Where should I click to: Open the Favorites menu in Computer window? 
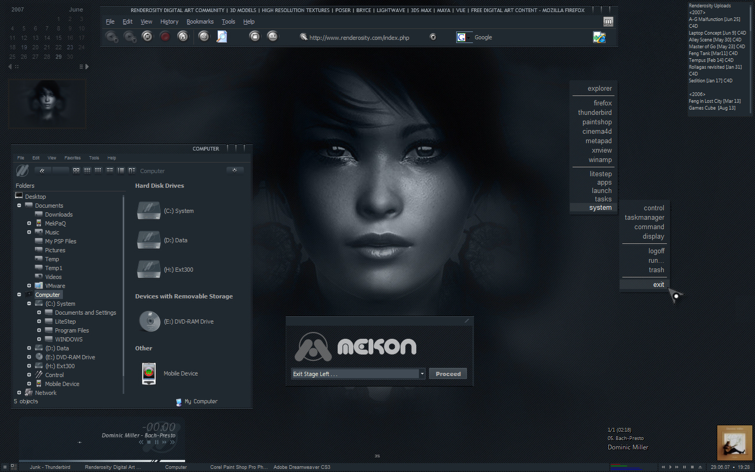click(x=72, y=158)
